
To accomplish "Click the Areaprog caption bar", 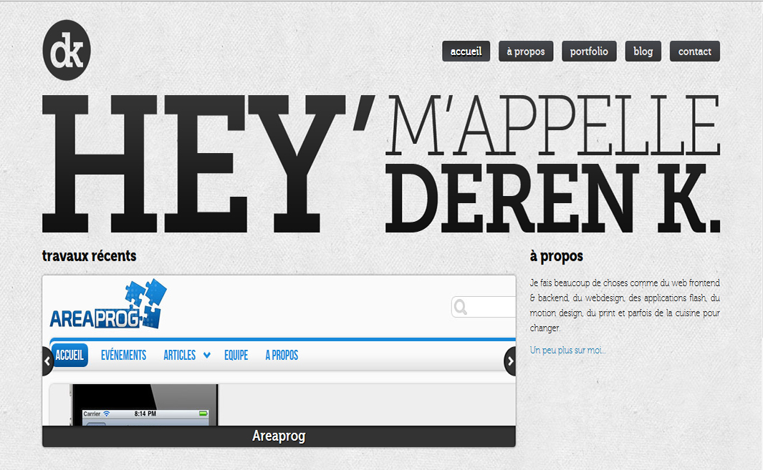I will 279,436.
